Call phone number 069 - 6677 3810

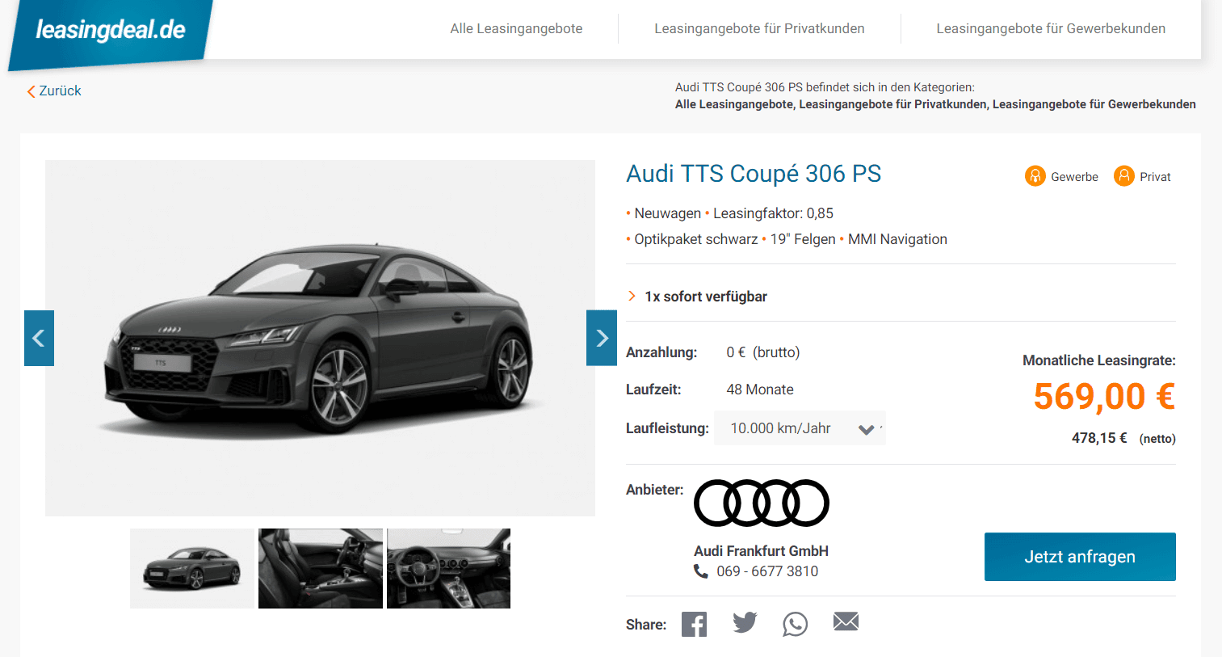tap(767, 571)
